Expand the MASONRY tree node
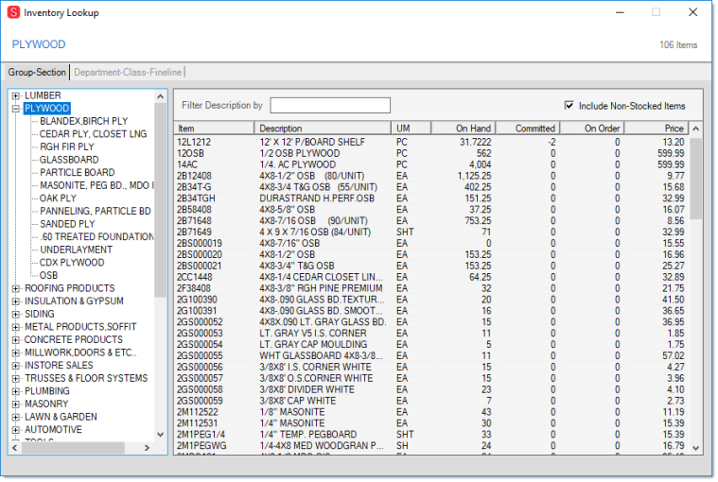Screen dimensions: 718x482 click(16, 404)
